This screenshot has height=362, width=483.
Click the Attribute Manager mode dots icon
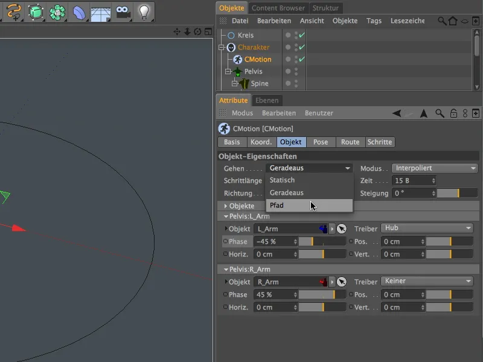465,113
